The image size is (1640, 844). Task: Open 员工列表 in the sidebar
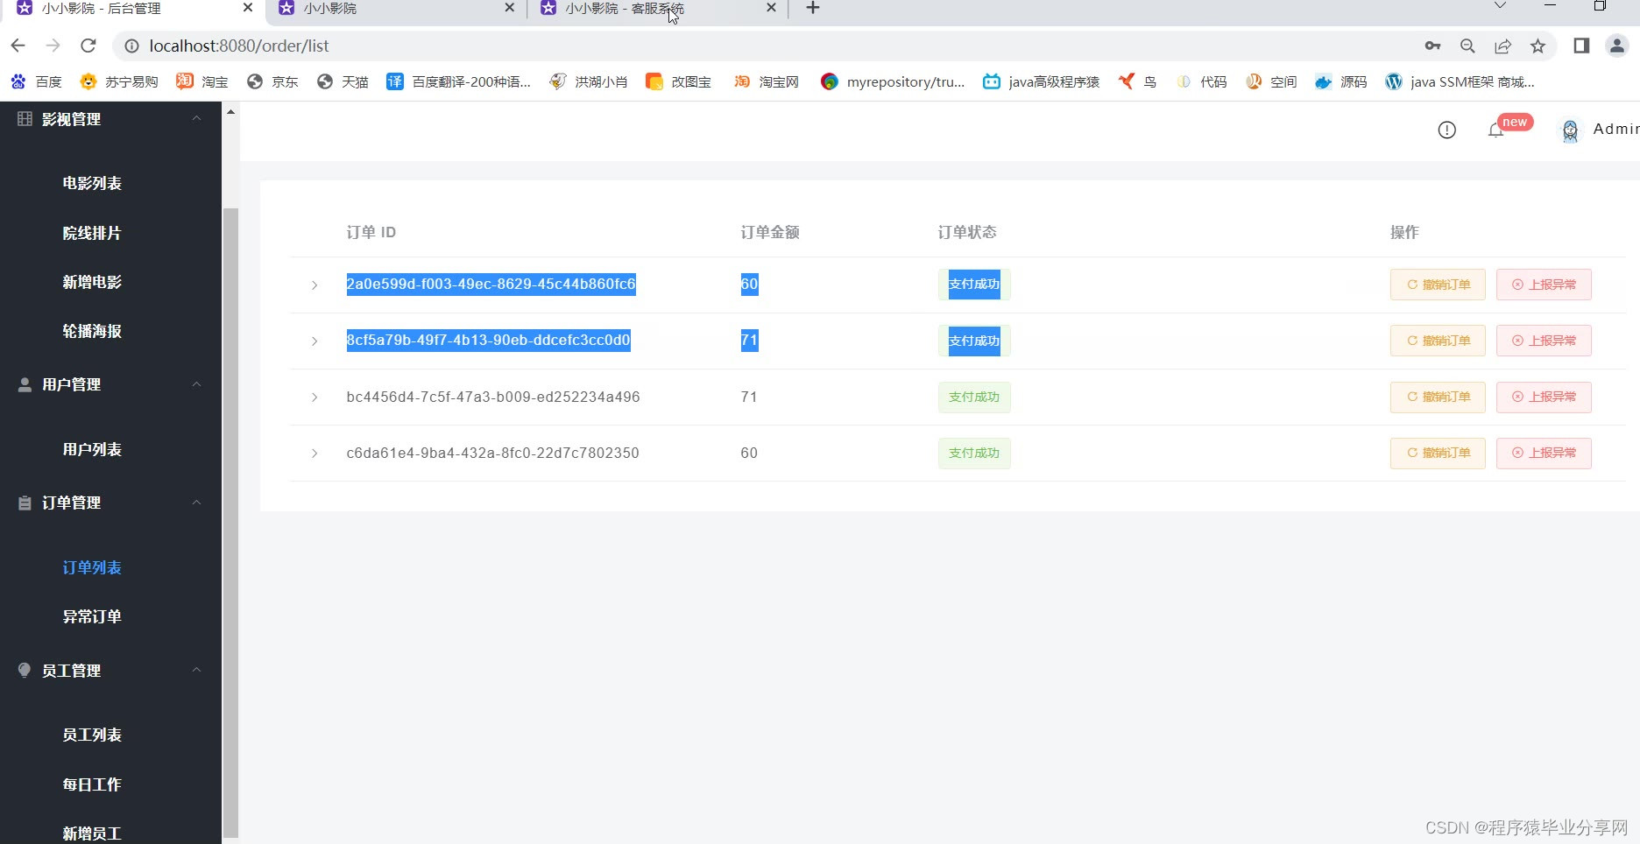92,735
